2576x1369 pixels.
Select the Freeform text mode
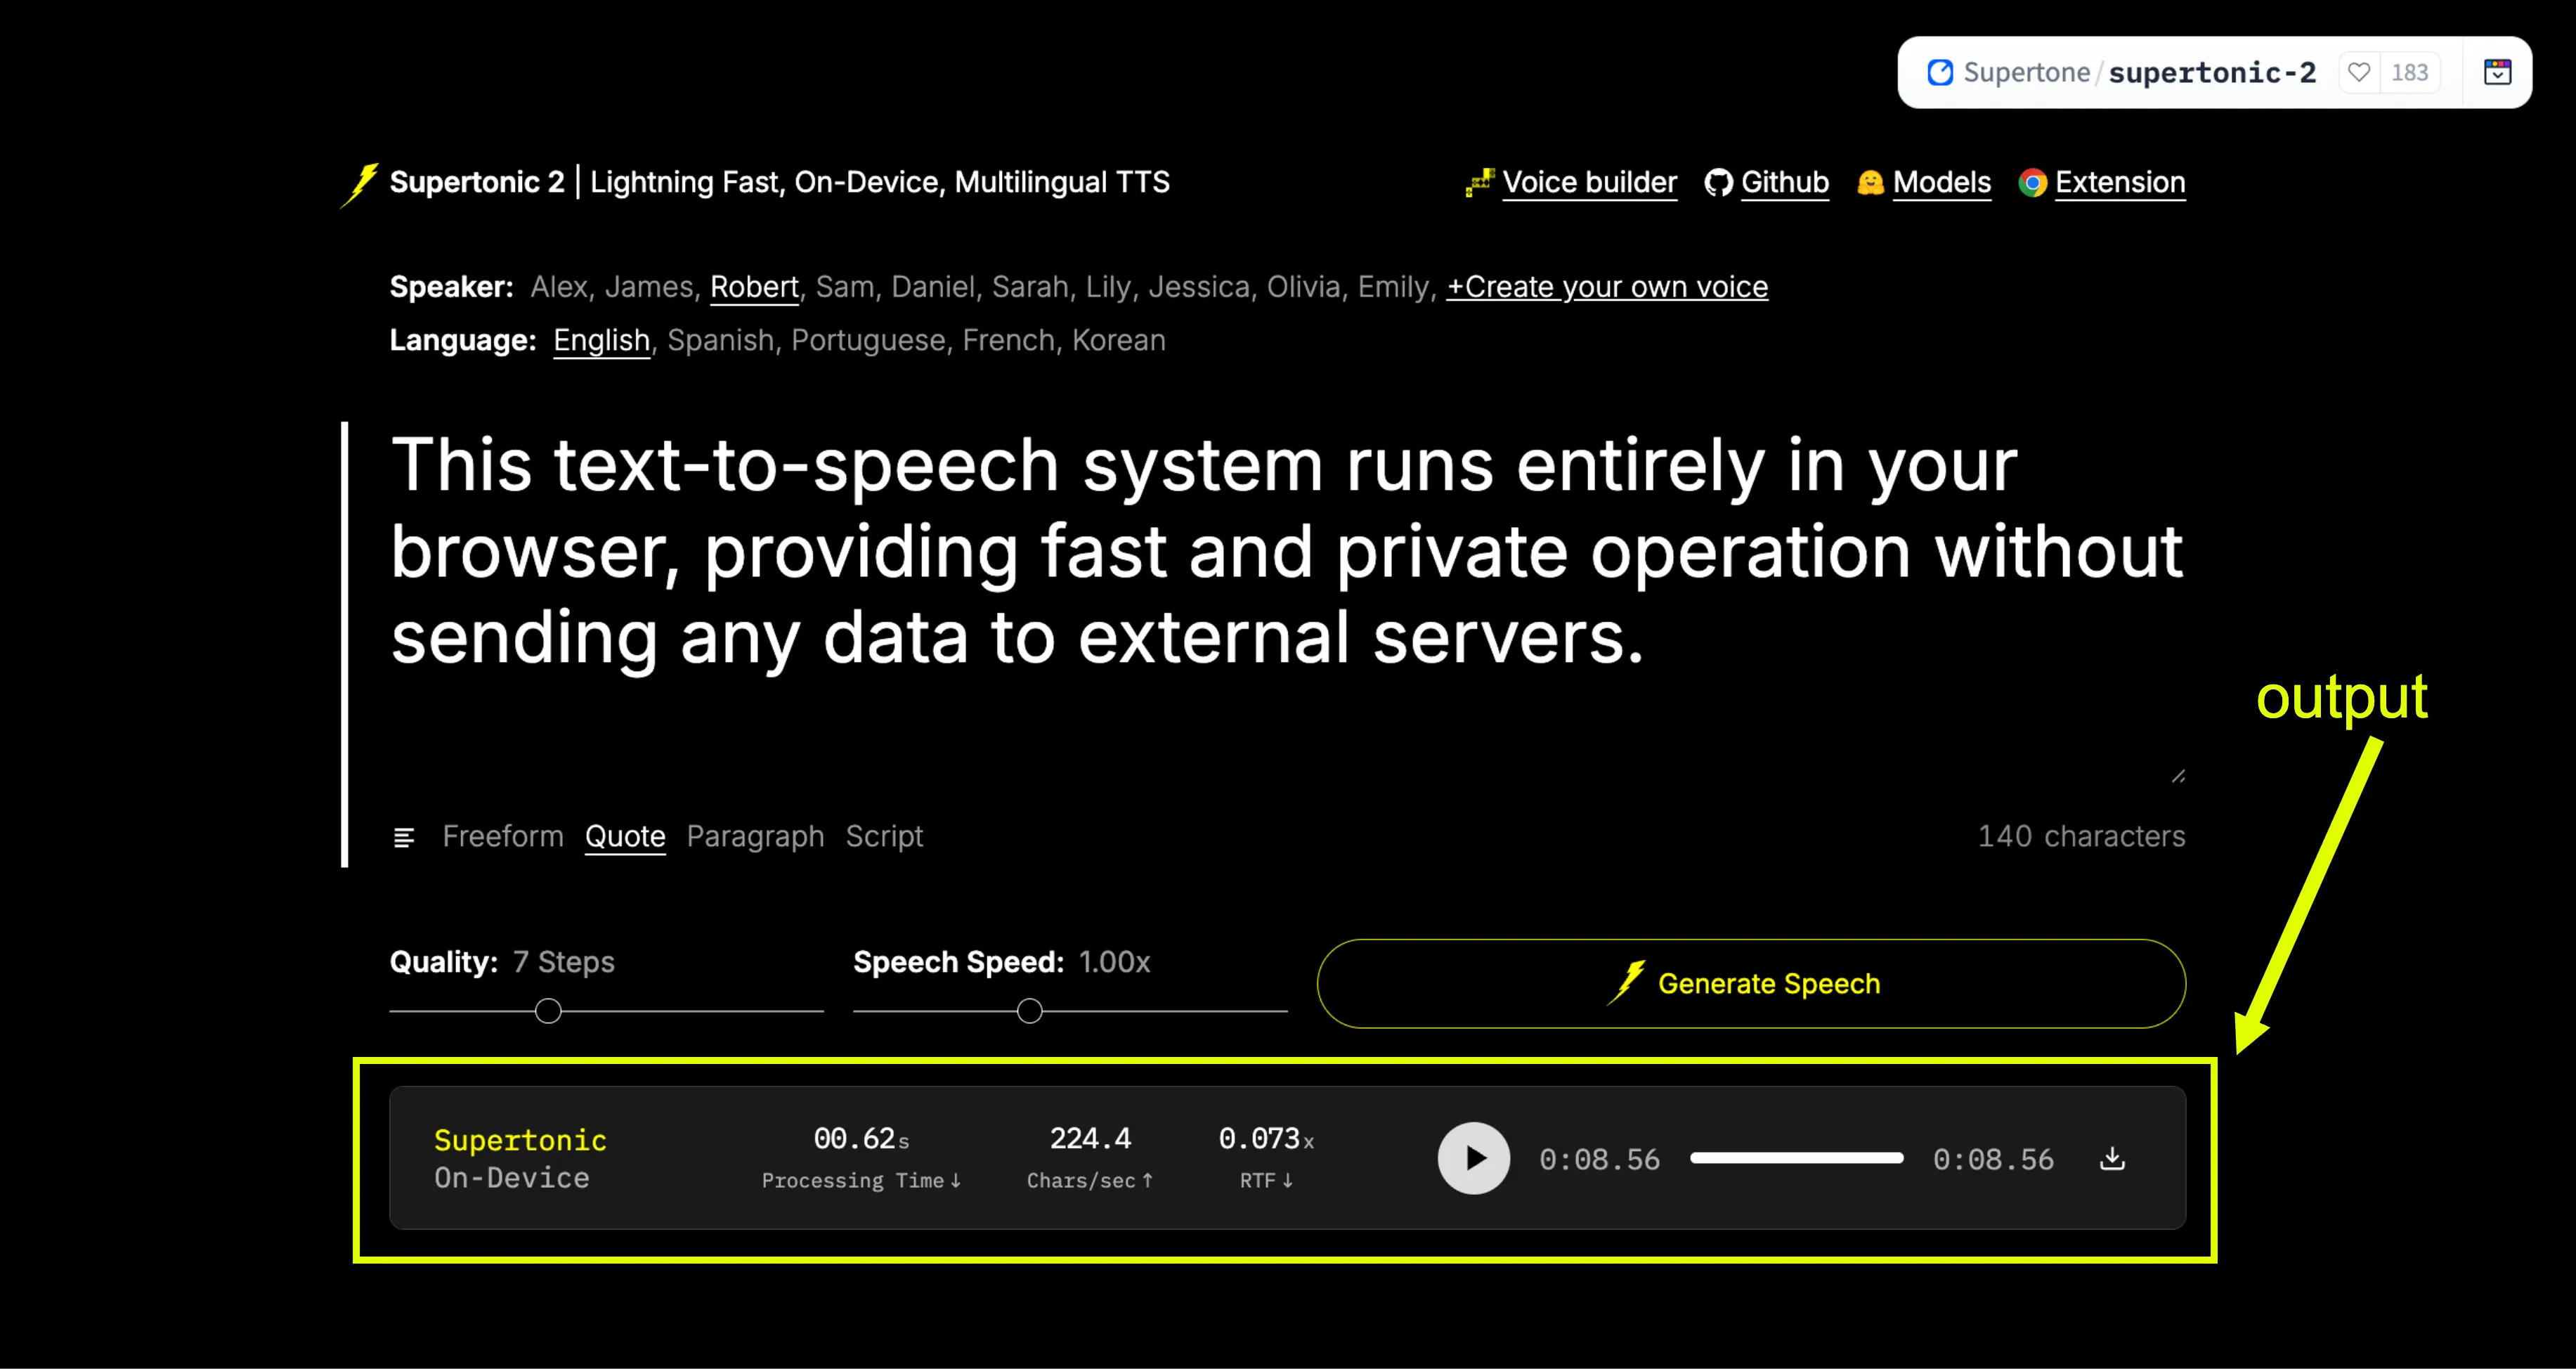503,837
